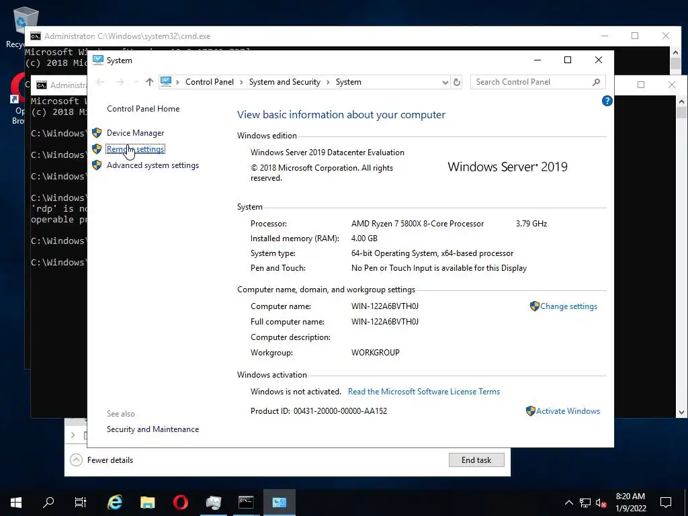
Task: Click Windows Server 2019 Datacenter Evaluation text
Action: [x=327, y=153]
